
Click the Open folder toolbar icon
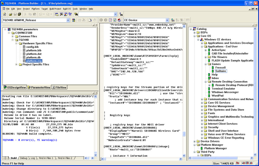pyautogui.click(x=11, y=14)
